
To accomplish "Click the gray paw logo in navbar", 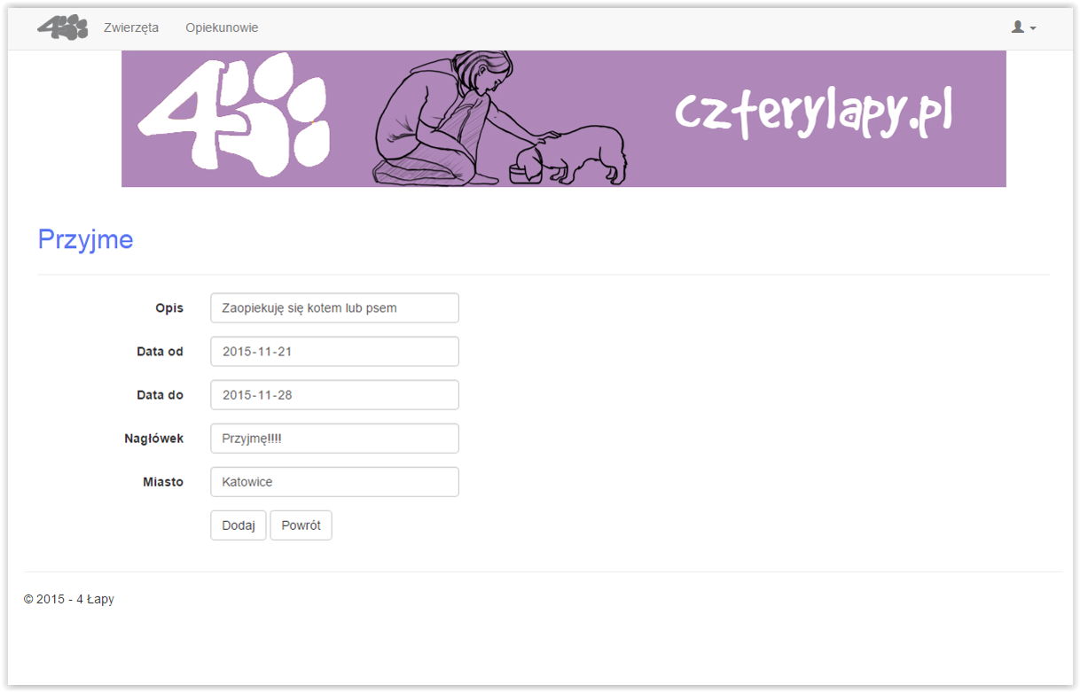I will pos(62,27).
